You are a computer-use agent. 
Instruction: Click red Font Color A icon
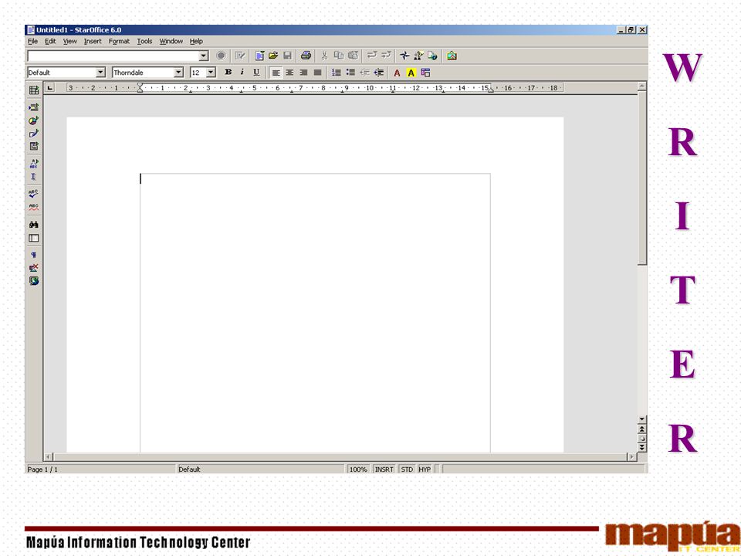coord(397,73)
